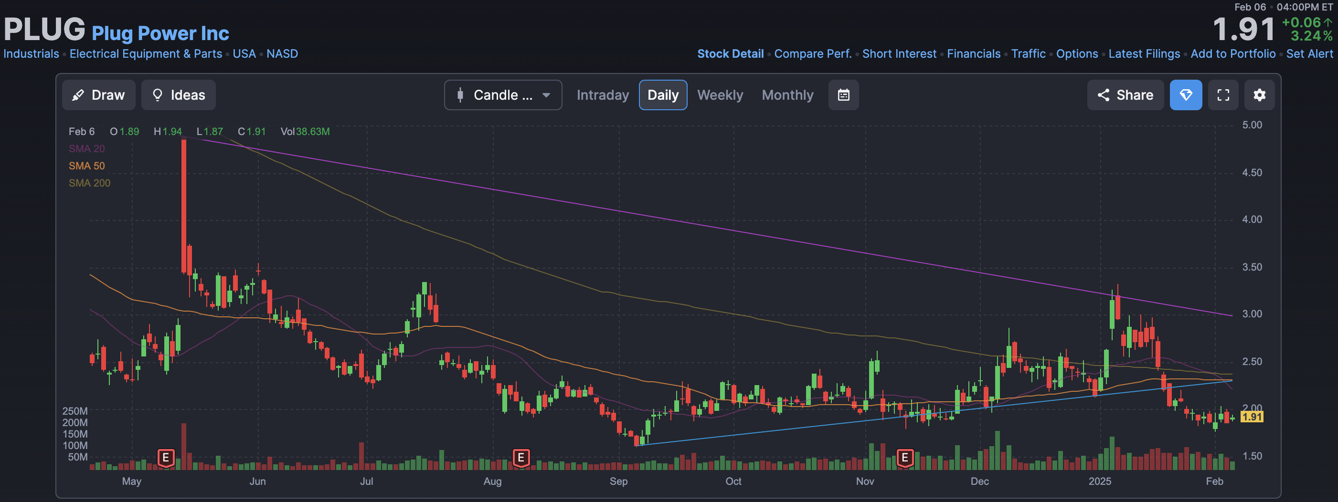Open the Latest Filings link

pos(1144,54)
